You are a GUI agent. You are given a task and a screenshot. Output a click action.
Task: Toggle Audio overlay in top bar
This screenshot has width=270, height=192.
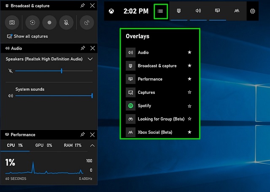click(x=198, y=11)
